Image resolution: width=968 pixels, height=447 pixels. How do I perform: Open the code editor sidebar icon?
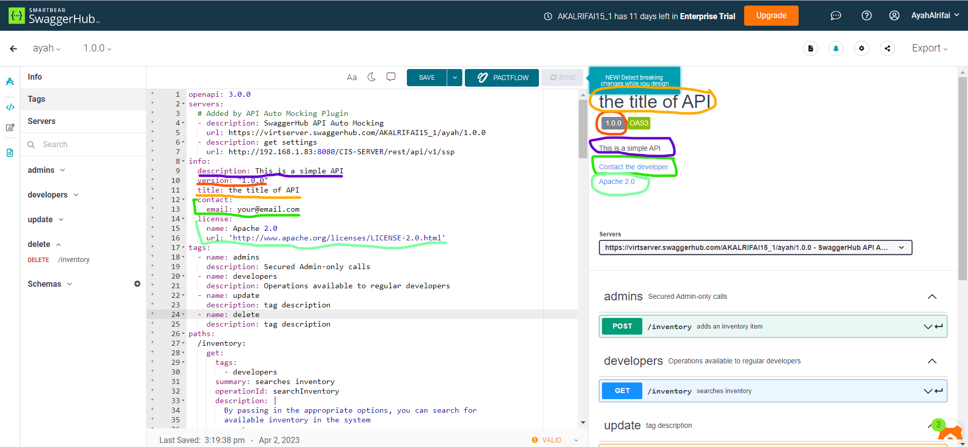click(10, 107)
